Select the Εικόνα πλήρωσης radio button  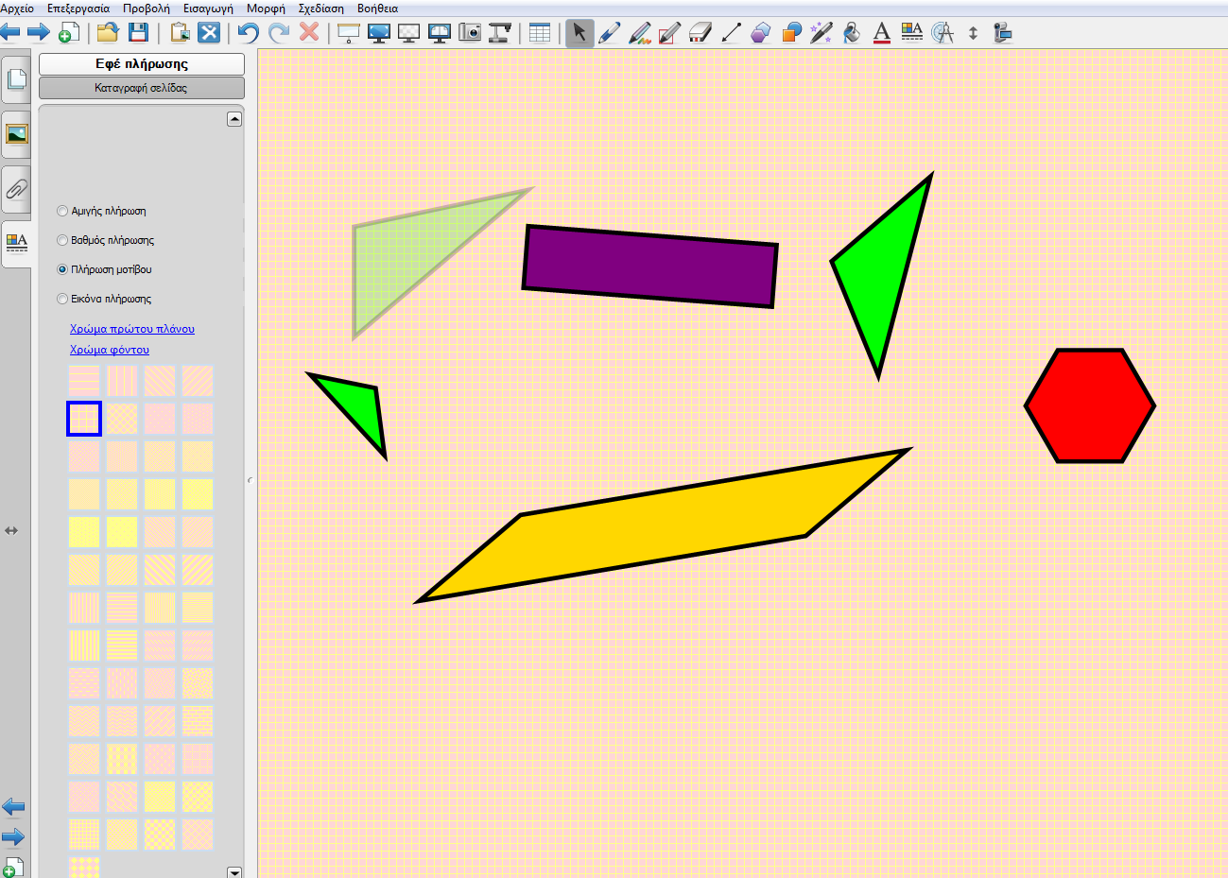click(x=62, y=299)
